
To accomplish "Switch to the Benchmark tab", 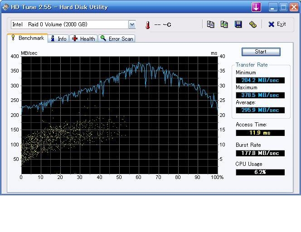I will (x=28, y=38).
